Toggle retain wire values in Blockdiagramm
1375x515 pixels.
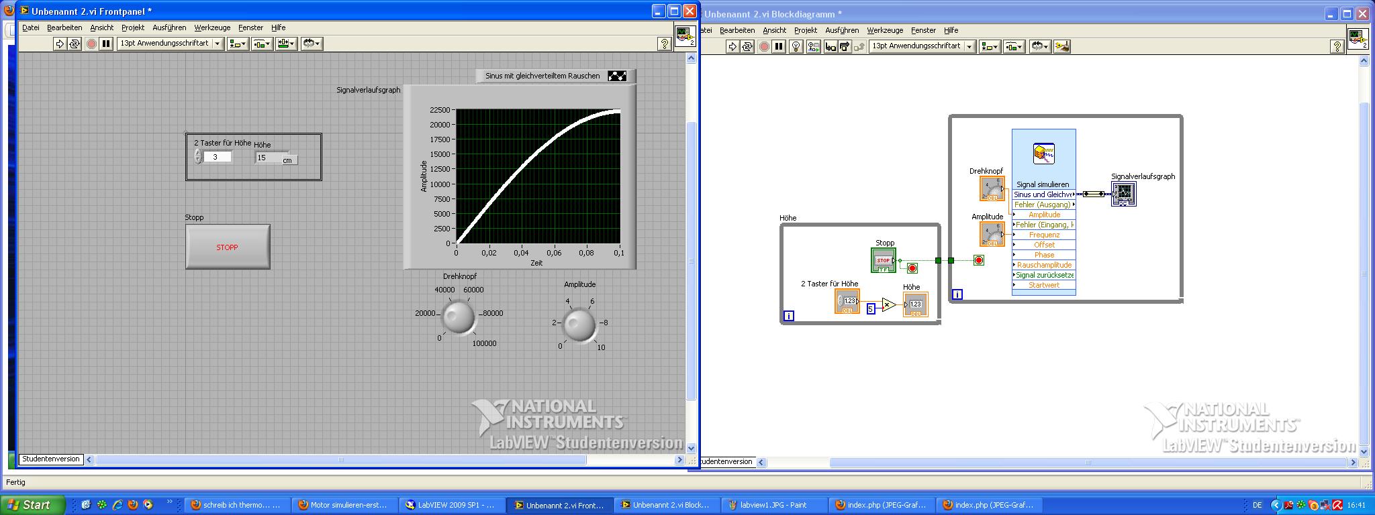(x=813, y=46)
